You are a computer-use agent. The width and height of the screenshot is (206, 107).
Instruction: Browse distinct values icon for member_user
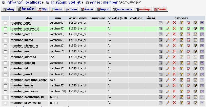pos(161,23)
